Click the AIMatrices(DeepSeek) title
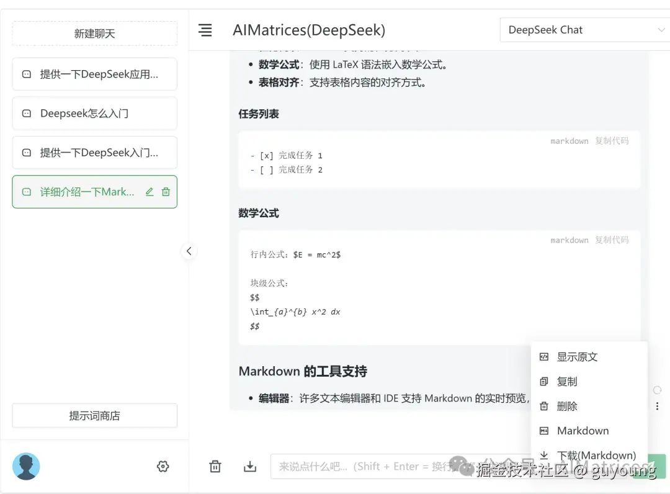 pos(309,30)
